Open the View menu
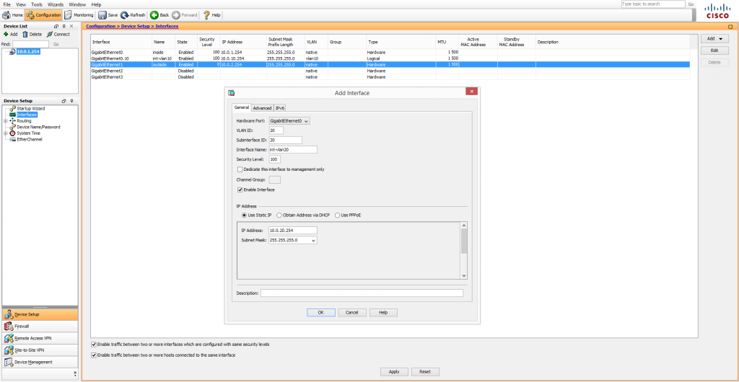The height and width of the screenshot is (382, 739). 21,4
